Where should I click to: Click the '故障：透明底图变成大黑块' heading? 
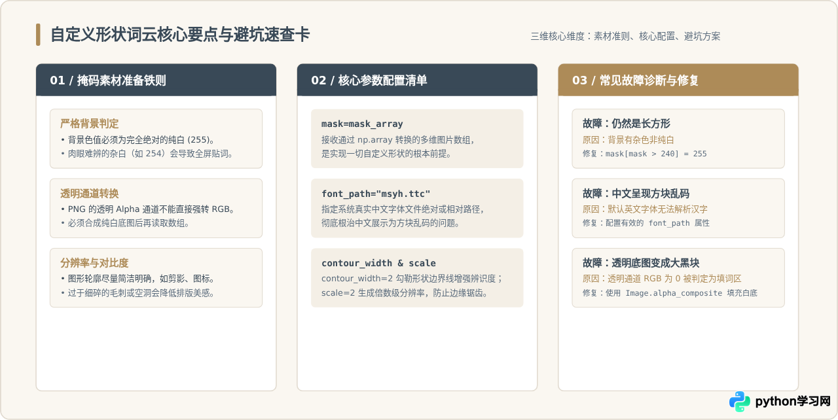click(x=641, y=263)
